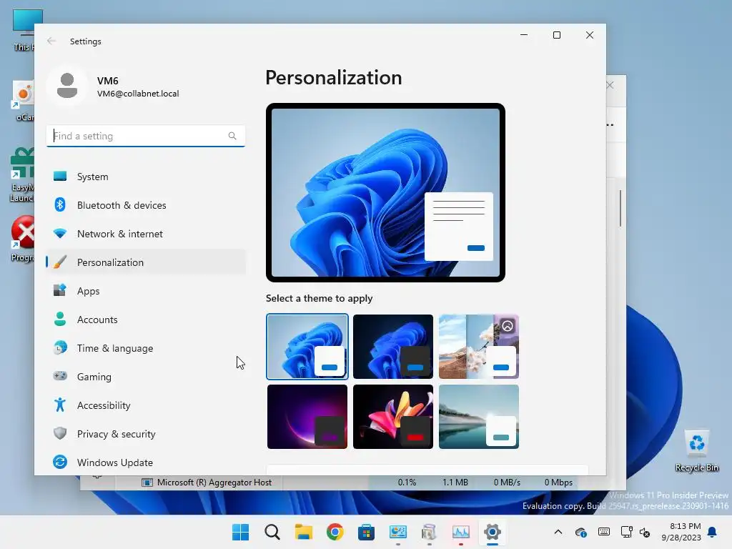Open Privacy & security shield icon
The width and height of the screenshot is (732, 549).
pyautogui.click(x=60, y=434)
